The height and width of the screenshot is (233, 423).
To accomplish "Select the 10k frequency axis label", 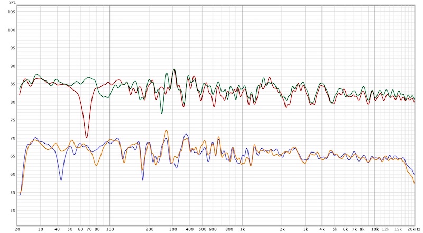I will [x=375, y=229].
